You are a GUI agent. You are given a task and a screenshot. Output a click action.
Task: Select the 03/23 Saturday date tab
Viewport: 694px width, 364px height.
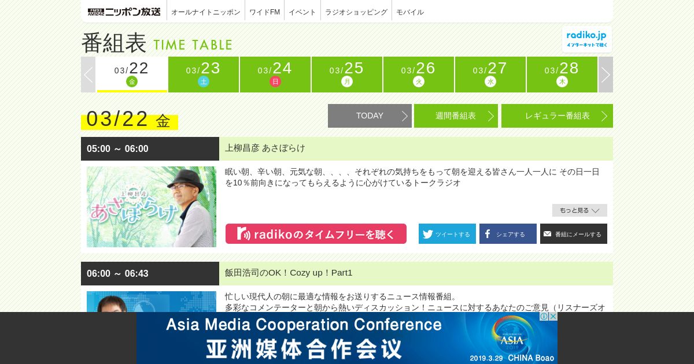tap(204, 75)
